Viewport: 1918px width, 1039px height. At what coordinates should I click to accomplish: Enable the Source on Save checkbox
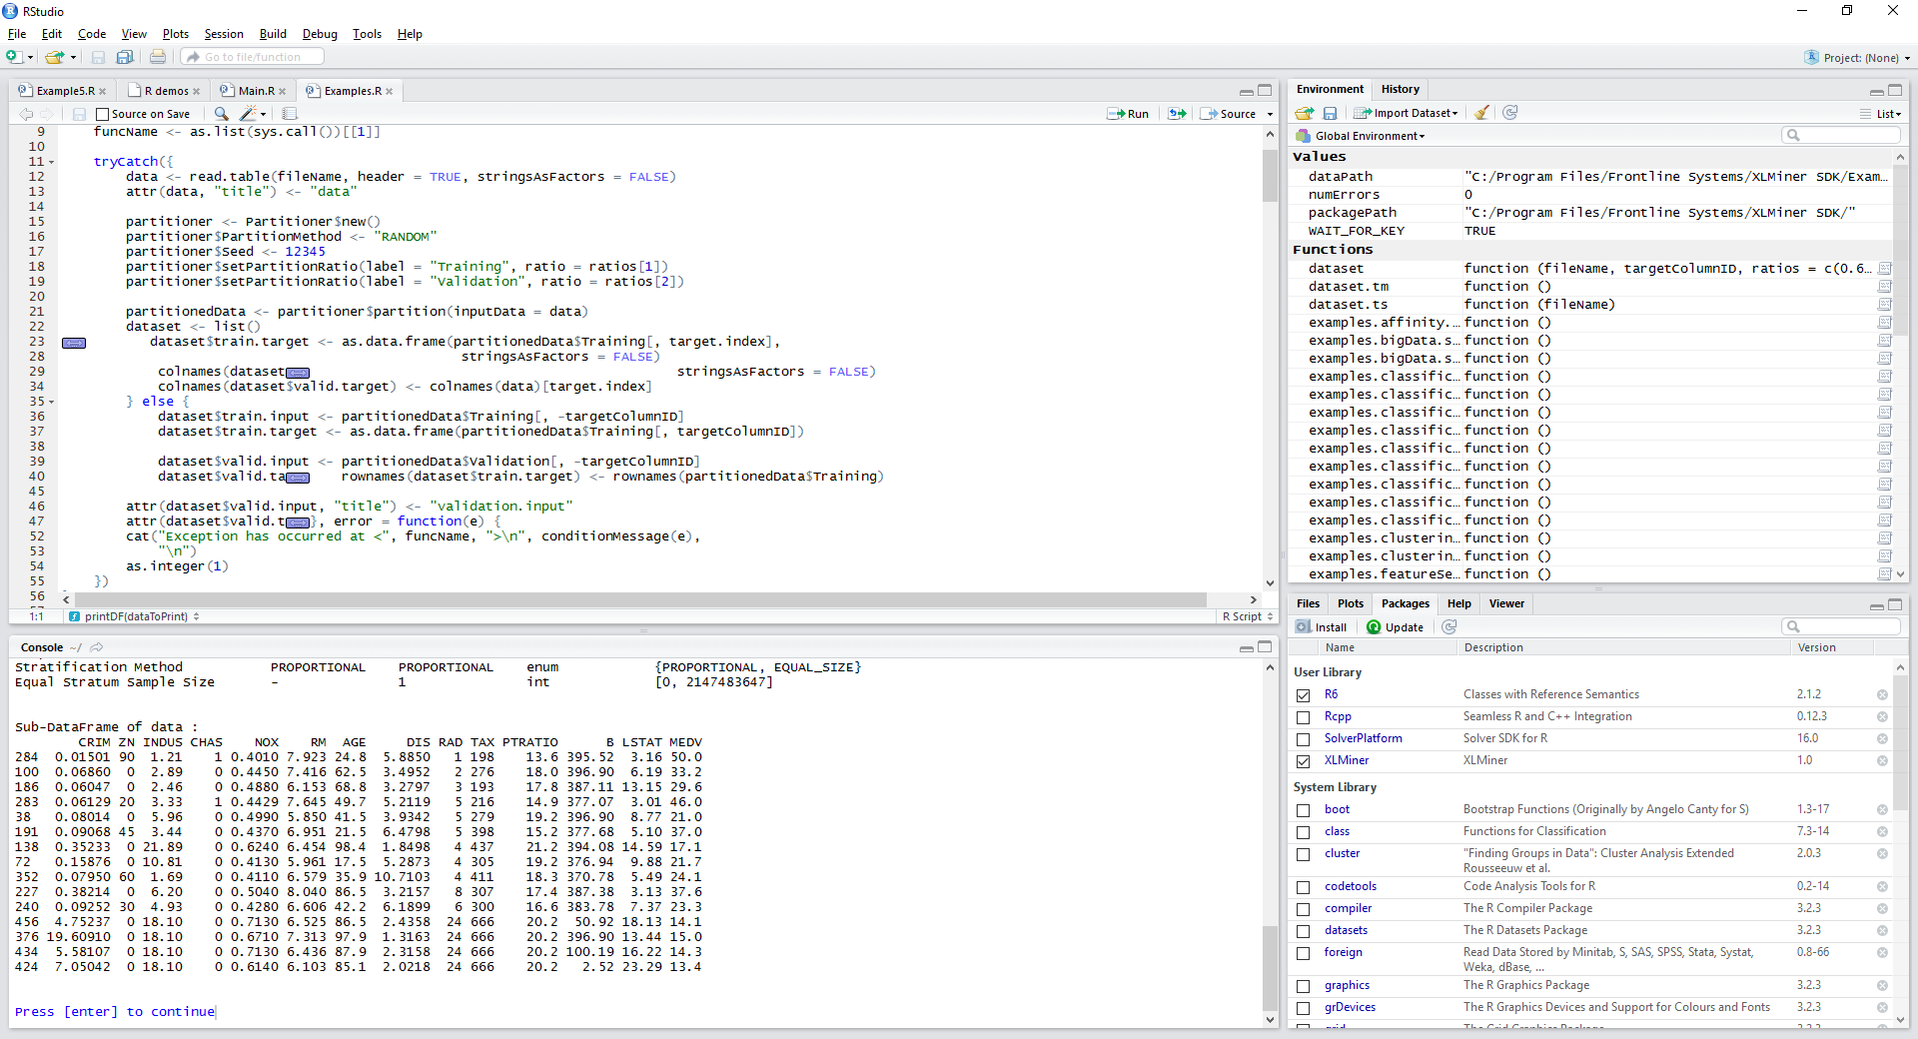102,114
